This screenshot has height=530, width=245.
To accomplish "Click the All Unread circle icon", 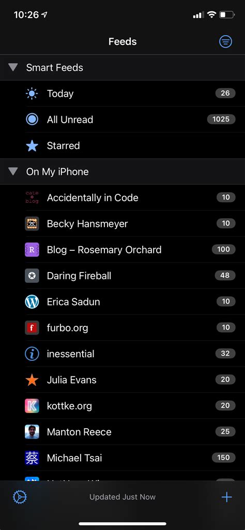I will (x=32, y=119).
